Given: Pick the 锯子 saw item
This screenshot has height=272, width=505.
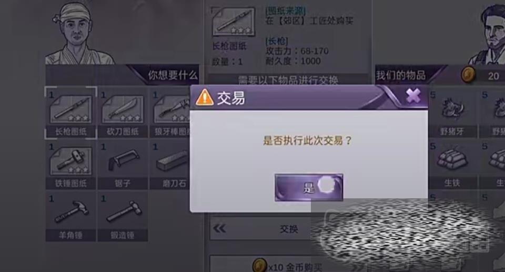Looking at the screenshot, I should (123, 165).
